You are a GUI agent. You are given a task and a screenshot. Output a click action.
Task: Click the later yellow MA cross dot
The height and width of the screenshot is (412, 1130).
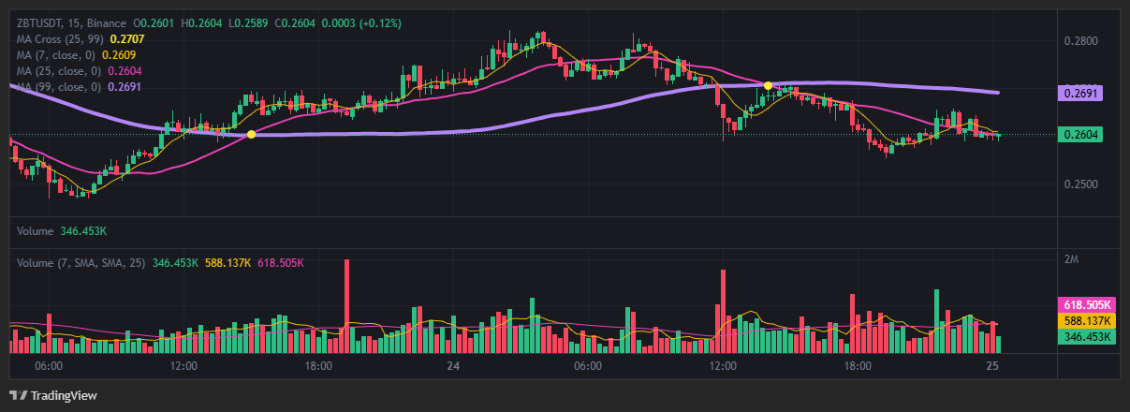(x=768, y=85)
